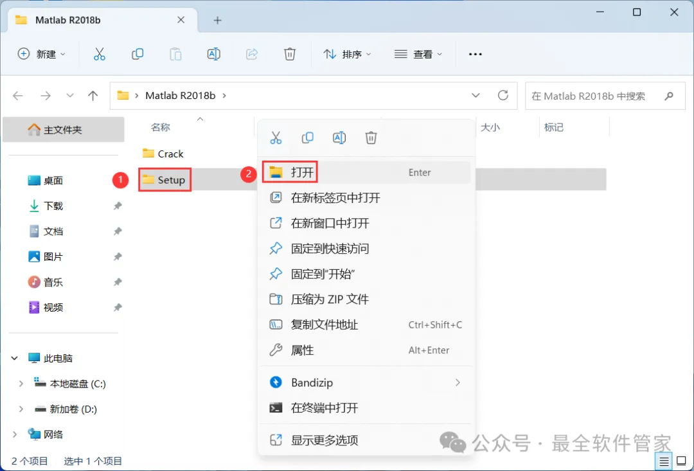Click the address bar folder icon
Image resolution: width=694 pixels, height=471 pixels.
tap(123, 95)
